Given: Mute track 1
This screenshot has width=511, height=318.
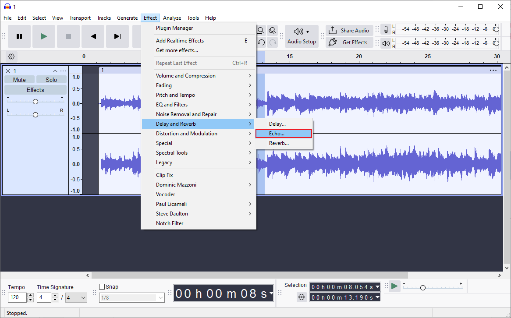Looking at the screenshot, I should point(19,79).
